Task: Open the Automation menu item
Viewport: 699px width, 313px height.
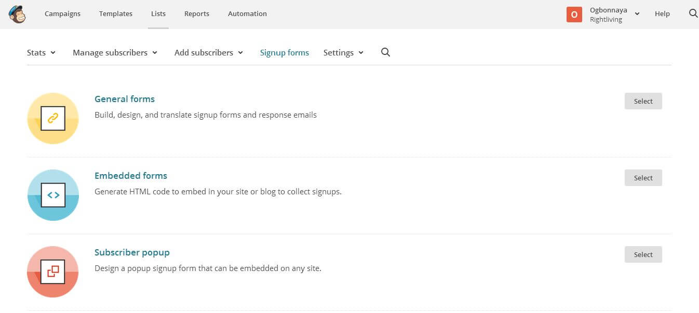Action: [x=247, y=13]
